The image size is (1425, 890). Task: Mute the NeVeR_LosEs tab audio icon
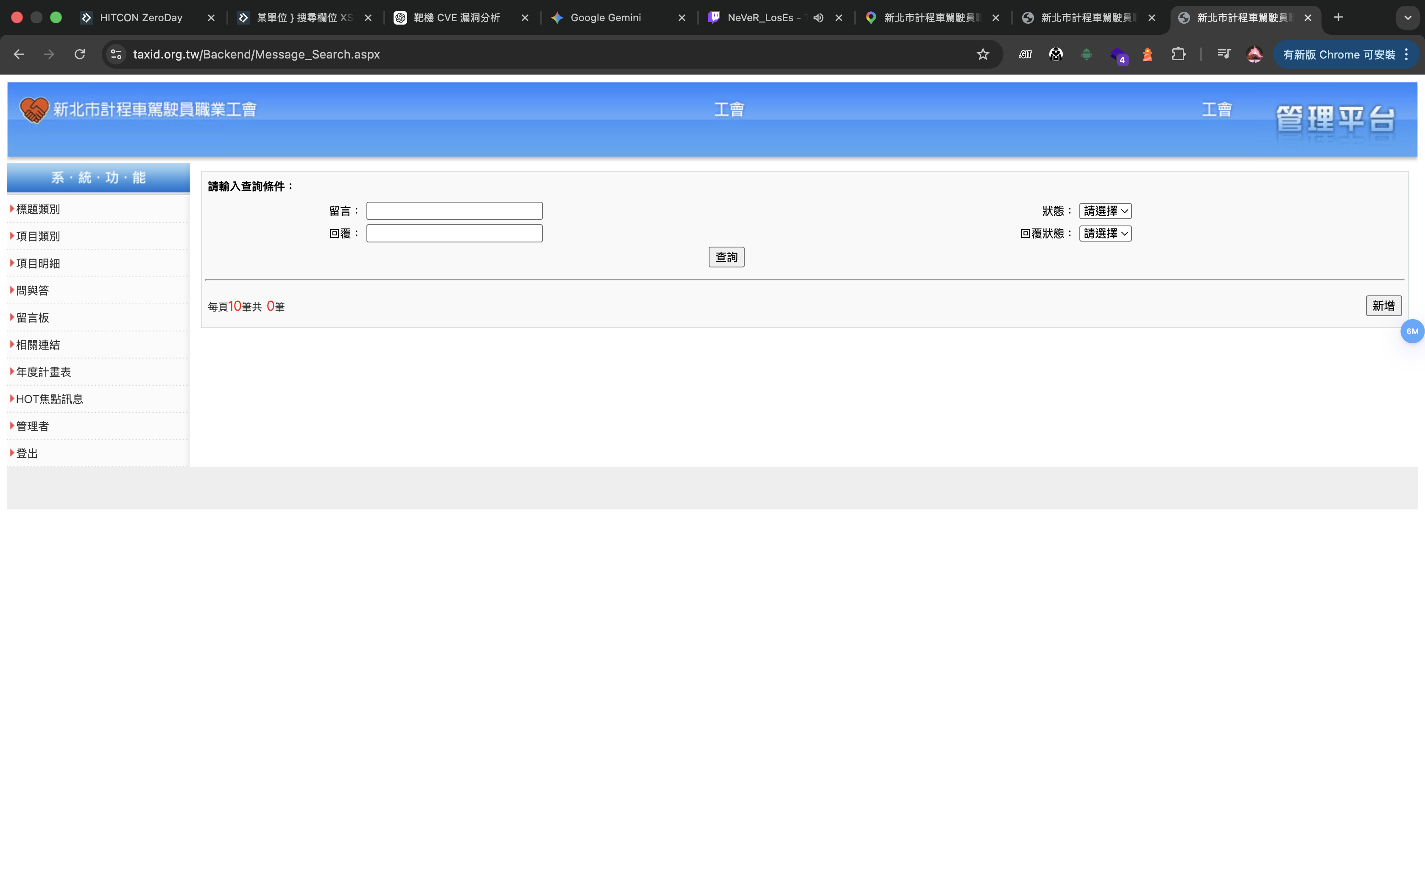tap(819, 18)
